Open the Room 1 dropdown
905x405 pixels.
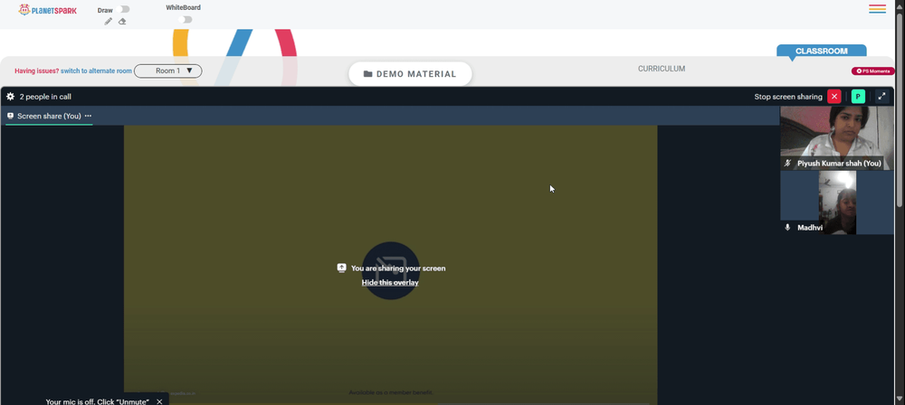(168, 71)
